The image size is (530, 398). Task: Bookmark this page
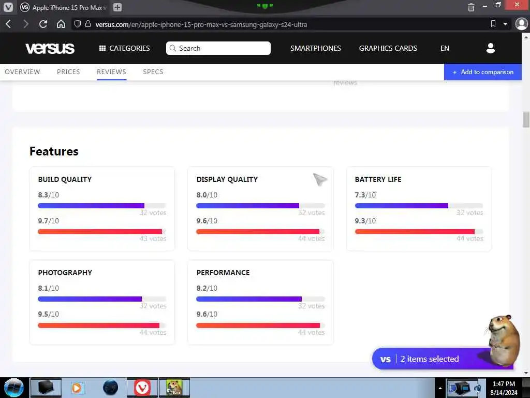(493, 24)
